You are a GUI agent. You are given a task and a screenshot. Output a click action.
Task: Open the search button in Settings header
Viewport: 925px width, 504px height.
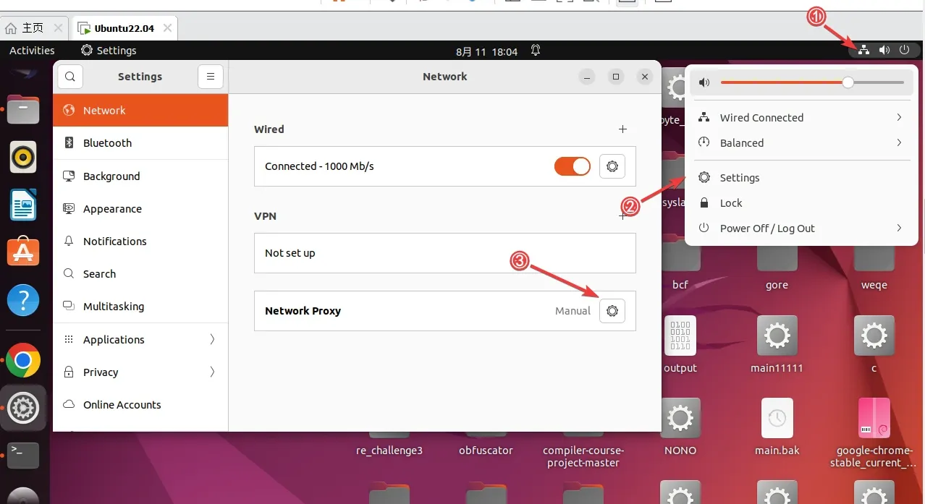tap(70, 76)
